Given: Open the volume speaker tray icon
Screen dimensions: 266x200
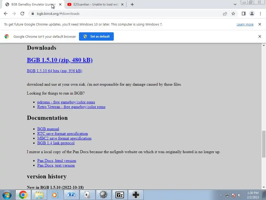Looking at the screenshot, I should (240, 195).
